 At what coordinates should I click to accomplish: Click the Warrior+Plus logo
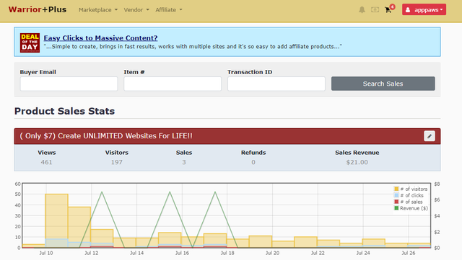coord(38,9)
